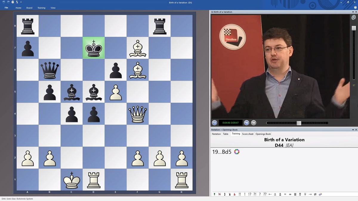Screen dimensions: 358x201
Task: Insert the double exclamation annotation symbol
Action: click(240, 194)
